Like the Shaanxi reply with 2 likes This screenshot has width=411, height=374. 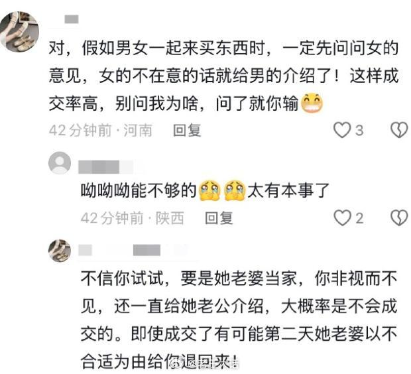342,218
